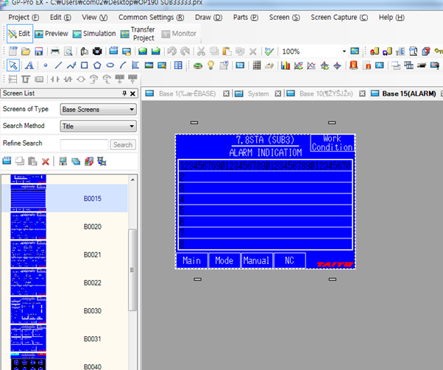The image size is (443, 370).
Task: Click the Undo arrow icon
Action: (171, 51)
